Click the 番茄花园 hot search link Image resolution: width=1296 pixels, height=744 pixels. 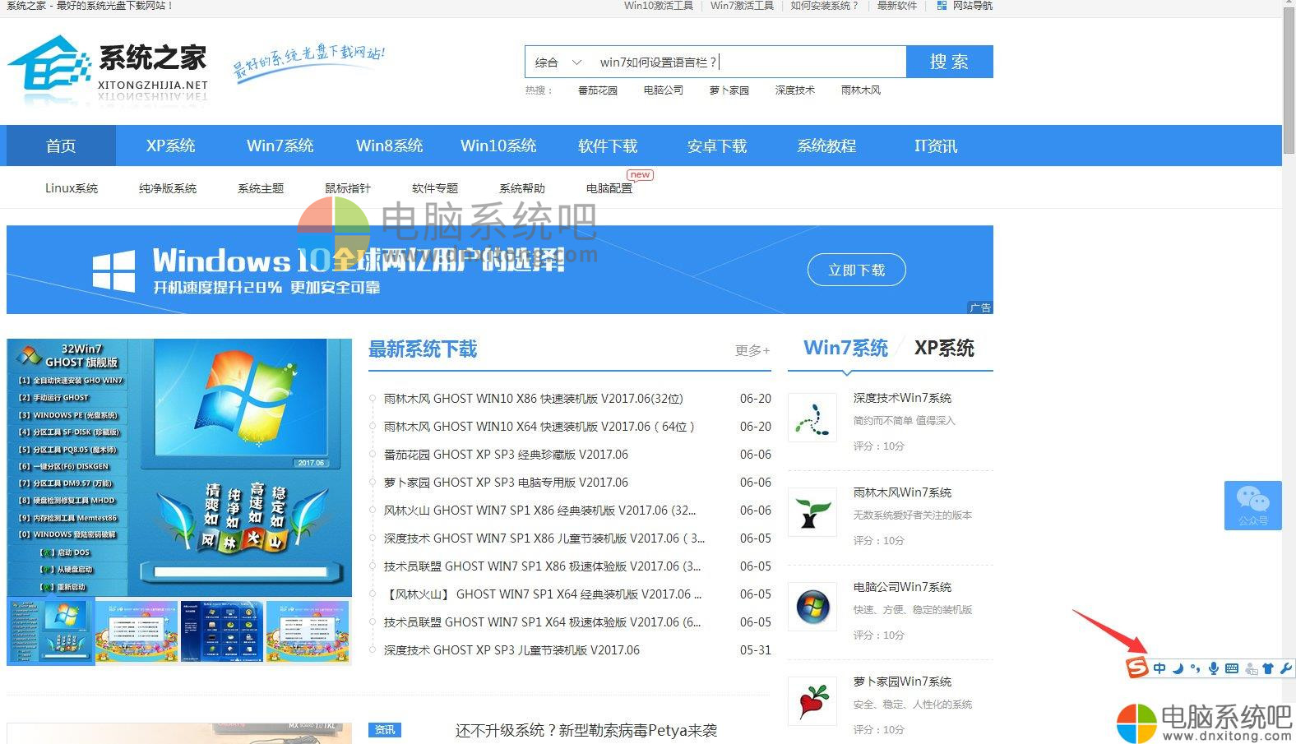pyautogui.click(x=598, y=90)
